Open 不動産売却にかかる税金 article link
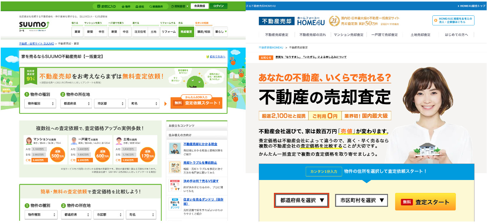 click(200, 144)
